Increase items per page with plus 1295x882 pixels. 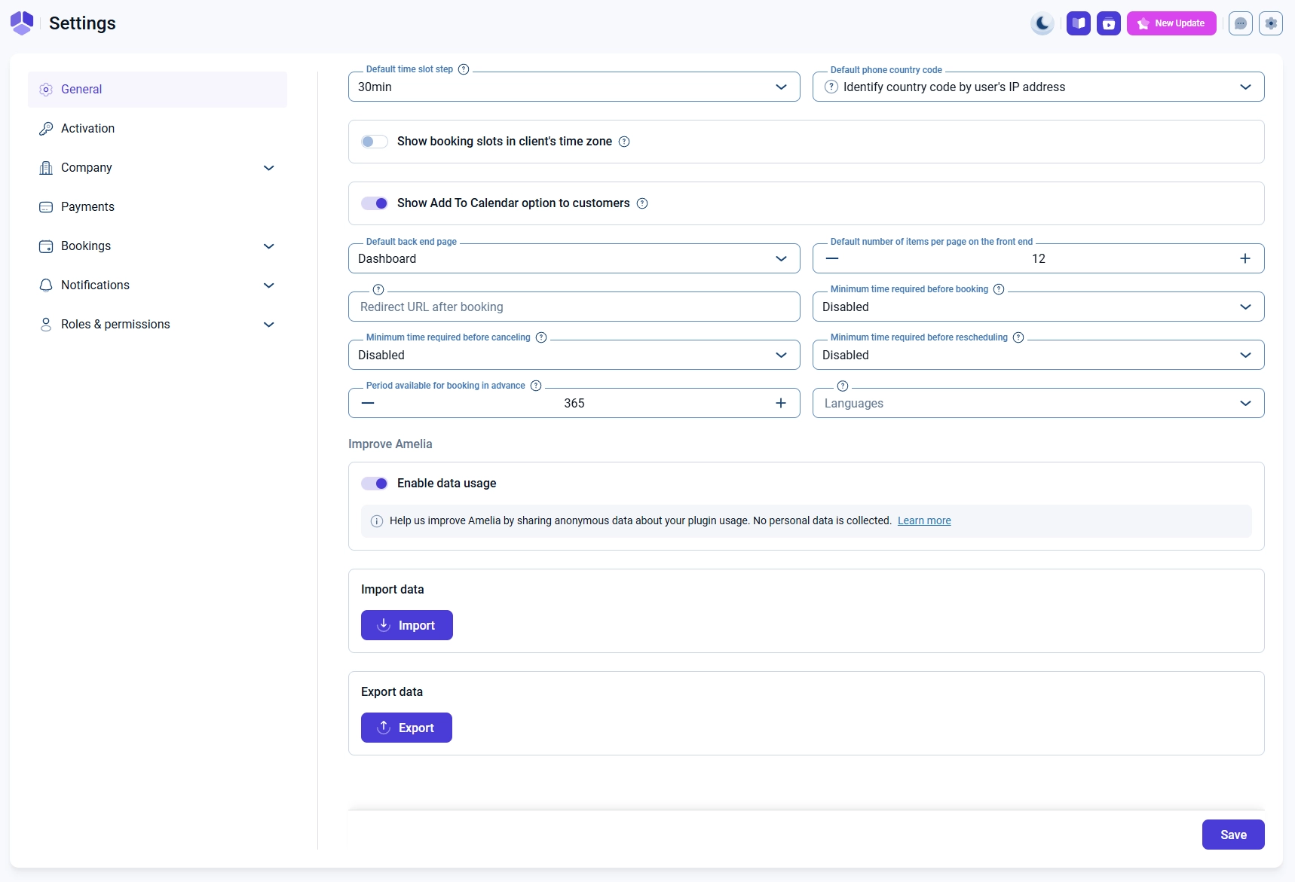(1245, 258)
